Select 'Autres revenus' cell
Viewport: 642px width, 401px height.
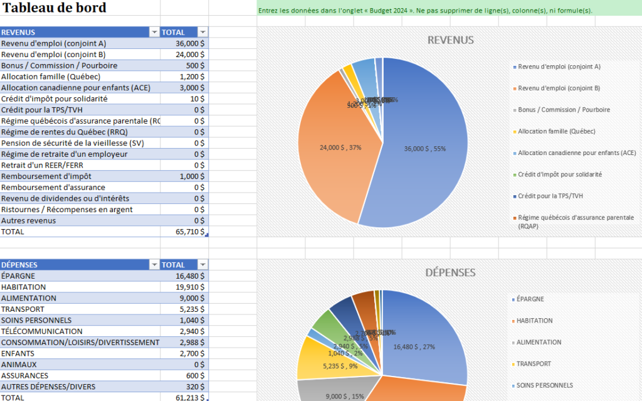coord(80,221)
